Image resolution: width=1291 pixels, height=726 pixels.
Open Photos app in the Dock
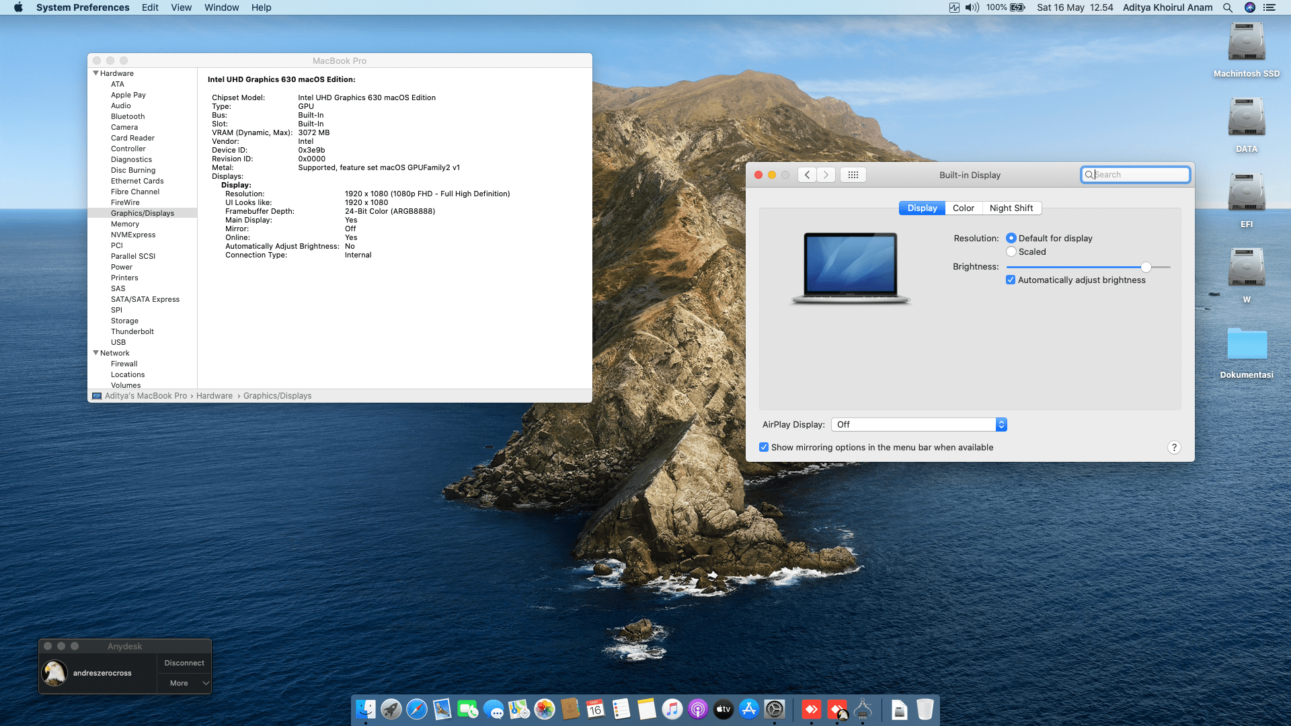(545, 709)
